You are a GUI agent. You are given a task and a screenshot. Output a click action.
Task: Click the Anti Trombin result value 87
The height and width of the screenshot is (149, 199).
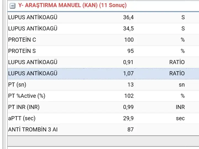[x=130, y=129]
